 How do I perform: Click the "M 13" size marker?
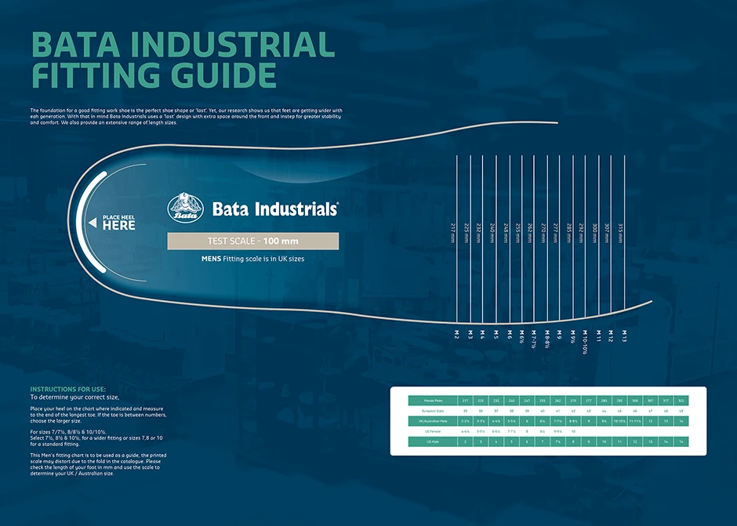[x=624, y=336]
